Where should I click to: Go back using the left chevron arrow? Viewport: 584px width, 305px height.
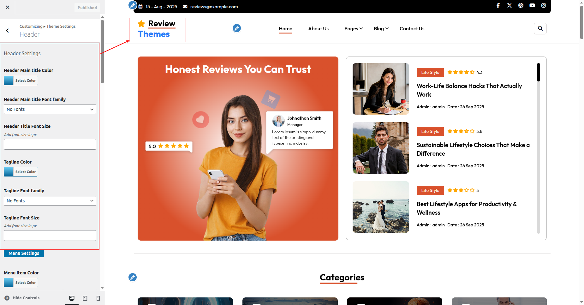click(8, 31)
